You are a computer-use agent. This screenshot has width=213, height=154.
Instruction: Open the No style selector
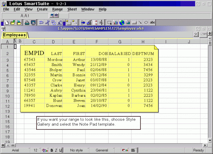76,150
